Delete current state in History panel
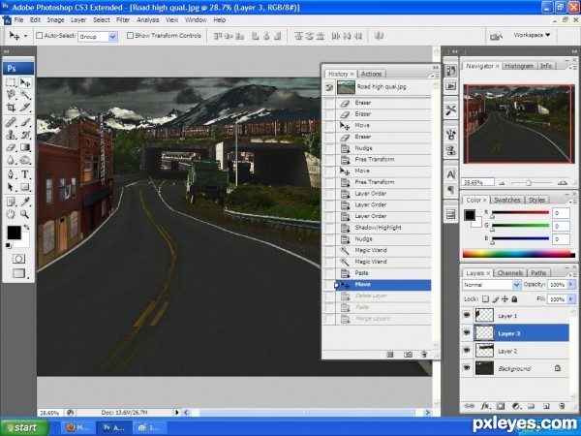Screen dimensions: 581x436 424,355
